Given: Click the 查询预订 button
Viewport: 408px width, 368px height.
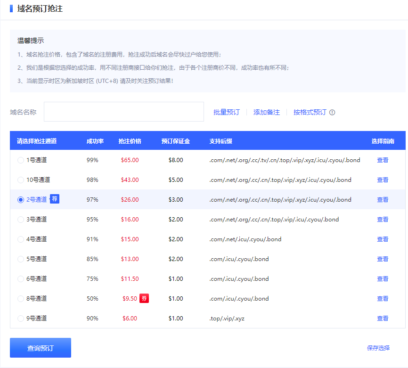Looking at the screenshot, I should (41, 348).
